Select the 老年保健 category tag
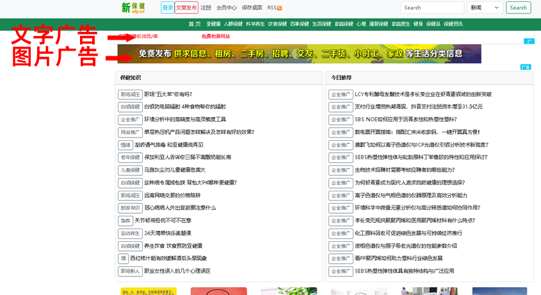Screen dimensions: 541x295 [x=129, y=157]
